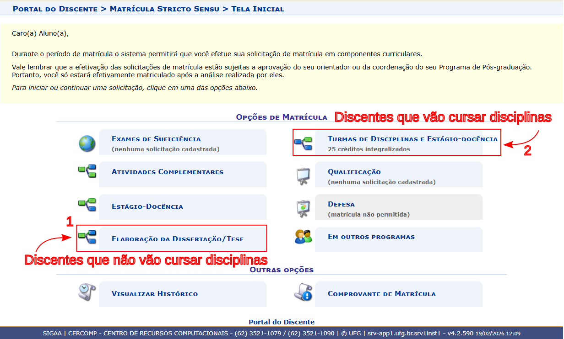Select the flowchart icon for Turmas de Disciplinas
This screenshot has width=564, height=339.
pyautogui.click(x=303, y=142)
